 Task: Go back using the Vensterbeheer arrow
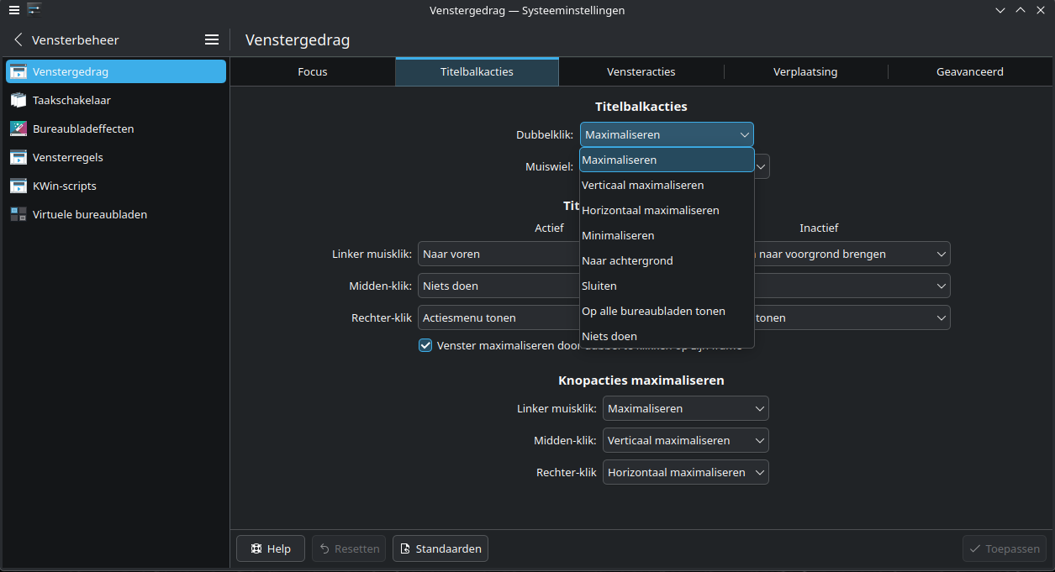point(18,39)
